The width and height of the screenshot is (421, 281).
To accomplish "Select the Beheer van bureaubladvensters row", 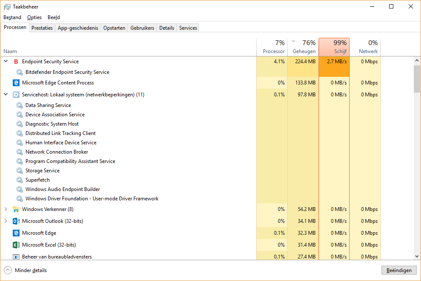I will click(x=191, y=256).
